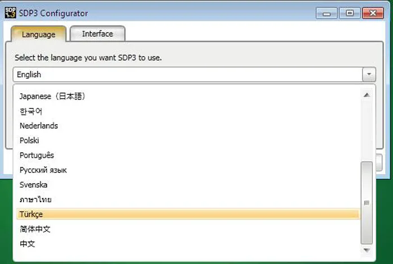Select Japanese (日本語) from the list
Screen dimensions: 393x264
pos(188,96)
